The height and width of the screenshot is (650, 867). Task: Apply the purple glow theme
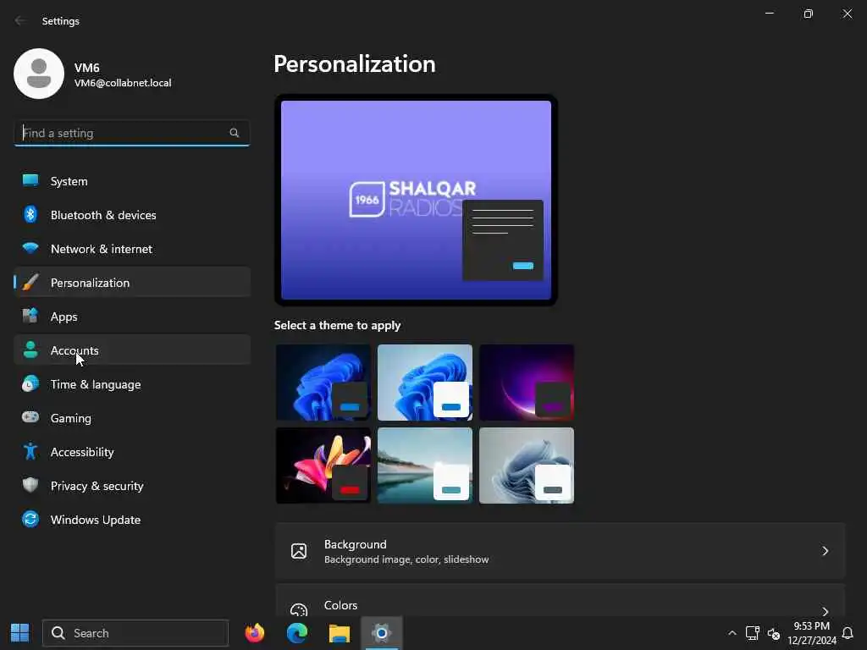coord(527,383)
